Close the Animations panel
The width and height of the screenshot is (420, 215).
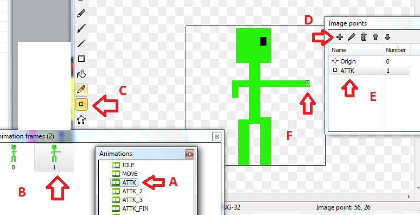click(x=189, y=154)
